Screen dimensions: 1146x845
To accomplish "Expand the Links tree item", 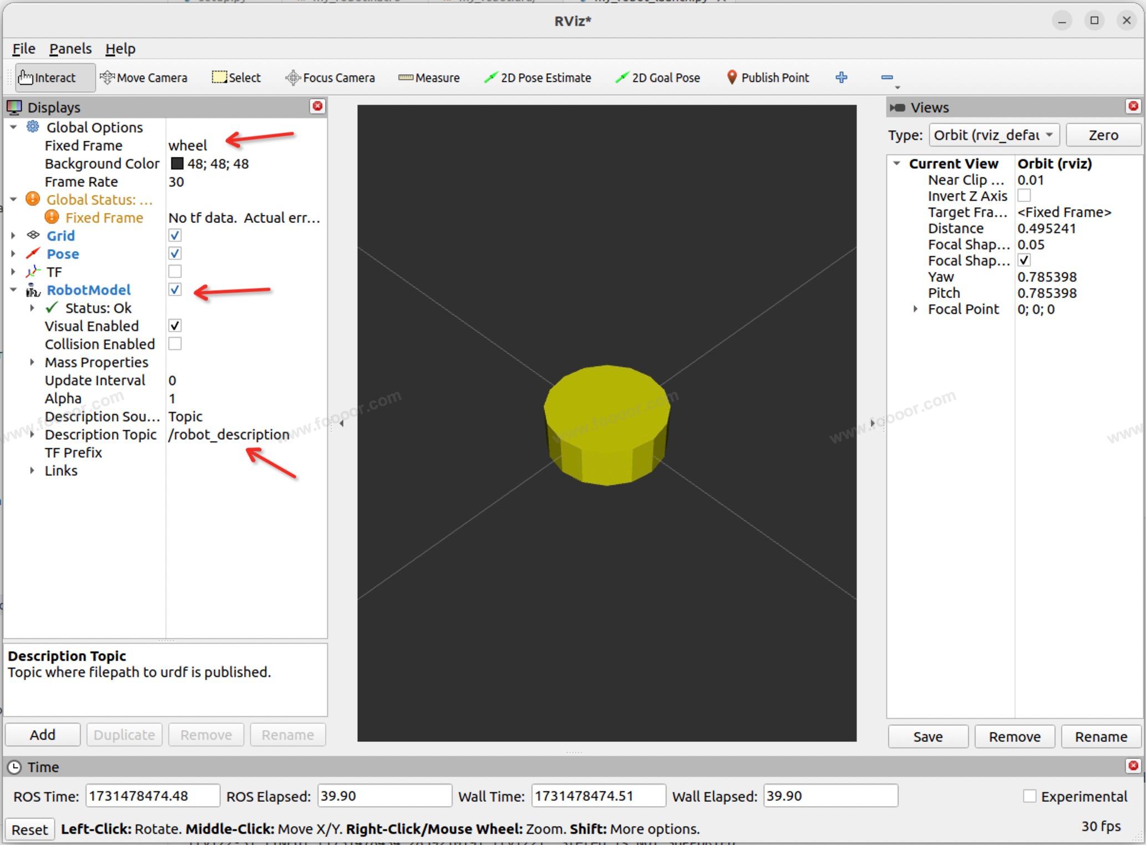I will (32, 471).
